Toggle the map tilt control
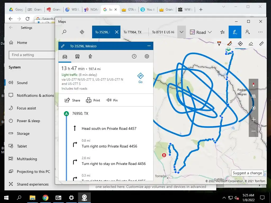The image size is (271, 203). coord(253,96)
